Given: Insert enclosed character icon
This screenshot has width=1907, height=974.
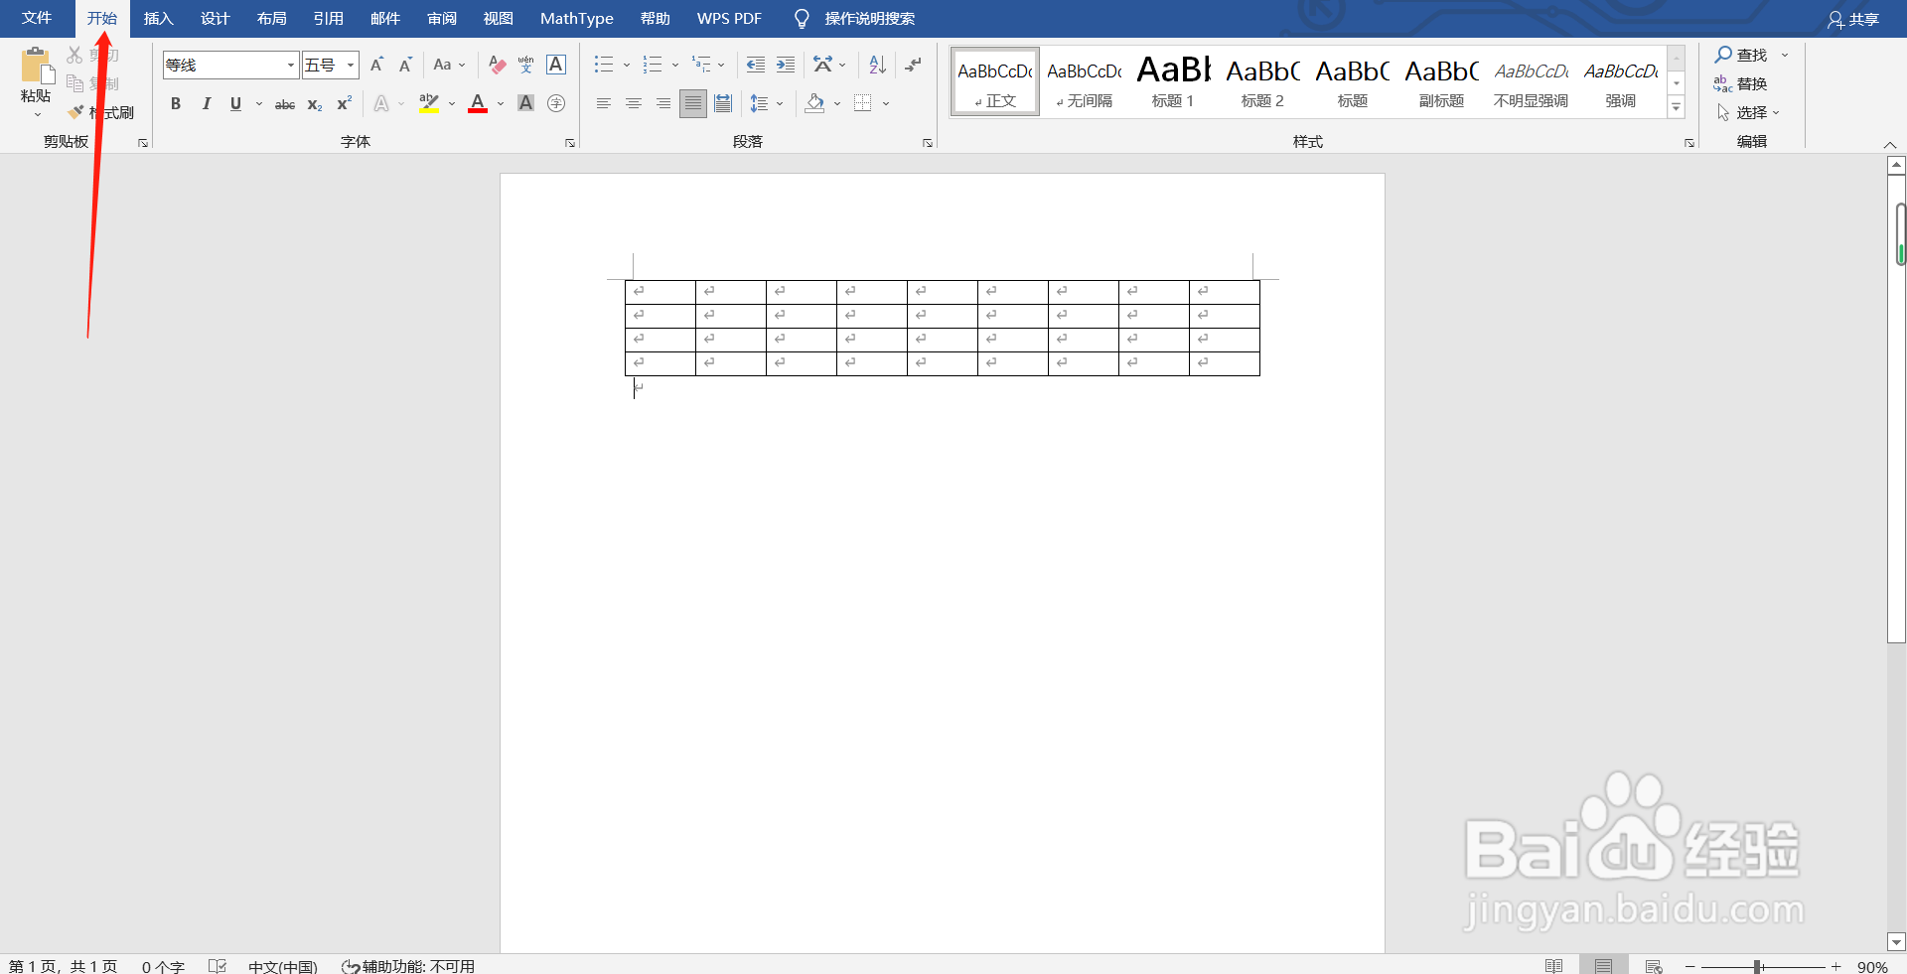Looking at the screenshot, I should [x=556, y=103].
